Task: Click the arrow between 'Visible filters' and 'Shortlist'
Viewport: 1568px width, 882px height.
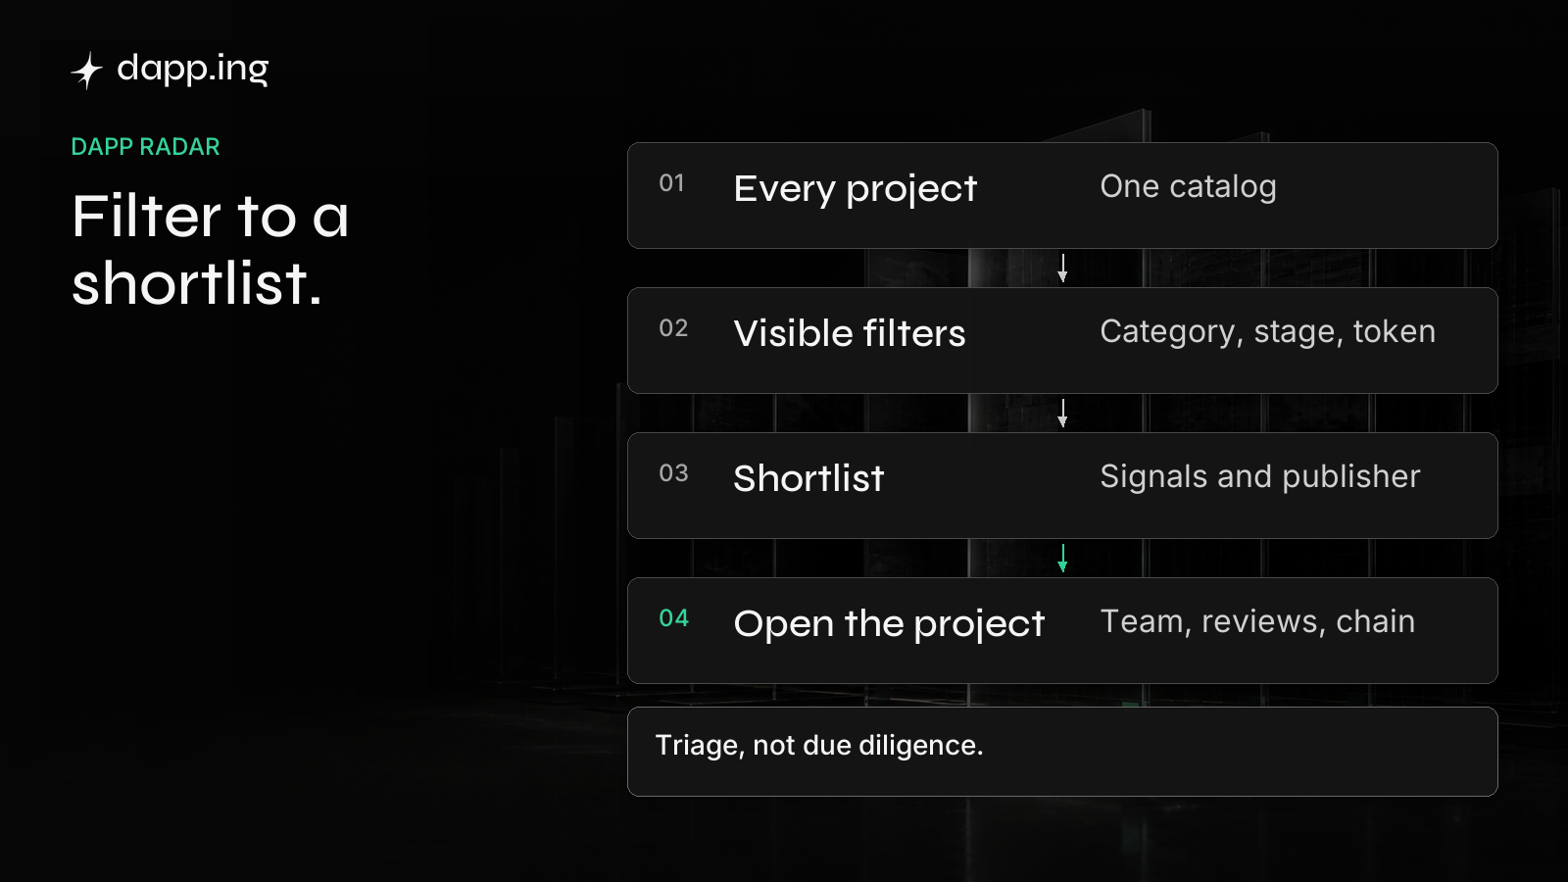Action: [x=1062, y=414]
